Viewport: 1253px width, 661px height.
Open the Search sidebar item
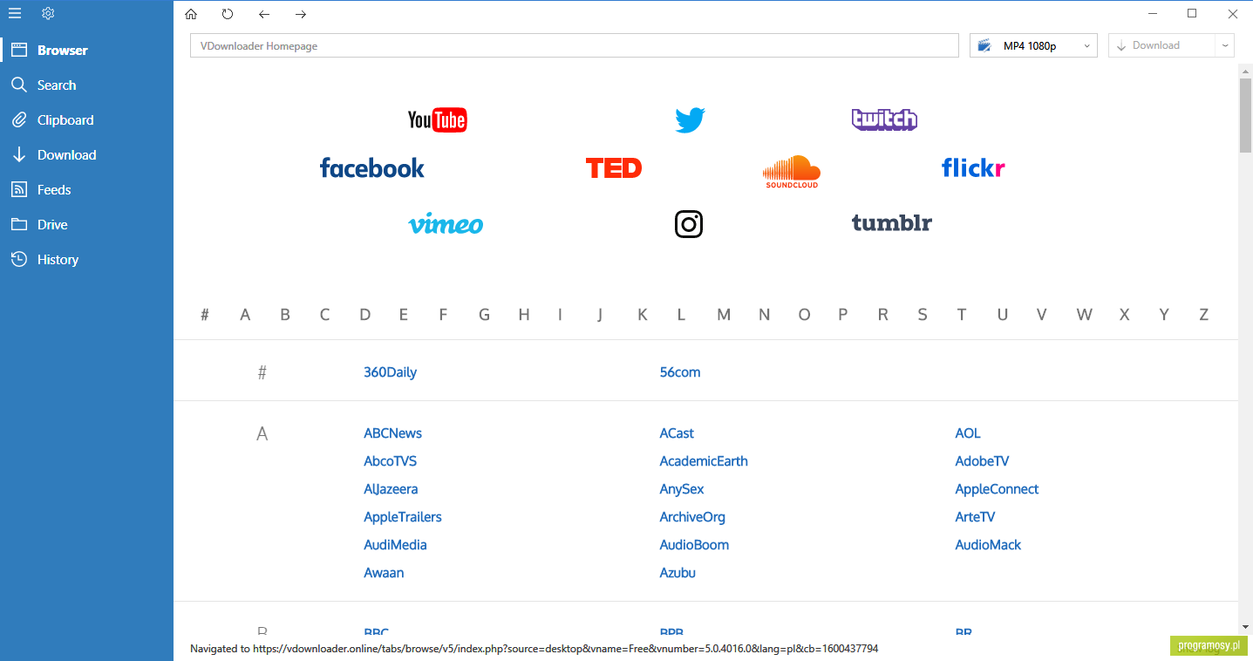87,85
